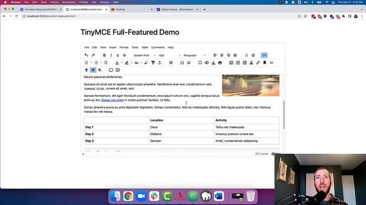This screenshot has width=366, height=205.
Task: Open the Paragraph block format dropdown
Action: tap(194, 55)
